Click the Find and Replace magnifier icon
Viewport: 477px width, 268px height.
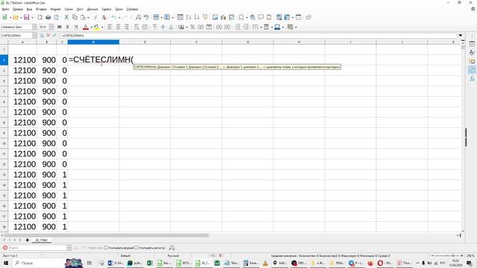[138, 17]
